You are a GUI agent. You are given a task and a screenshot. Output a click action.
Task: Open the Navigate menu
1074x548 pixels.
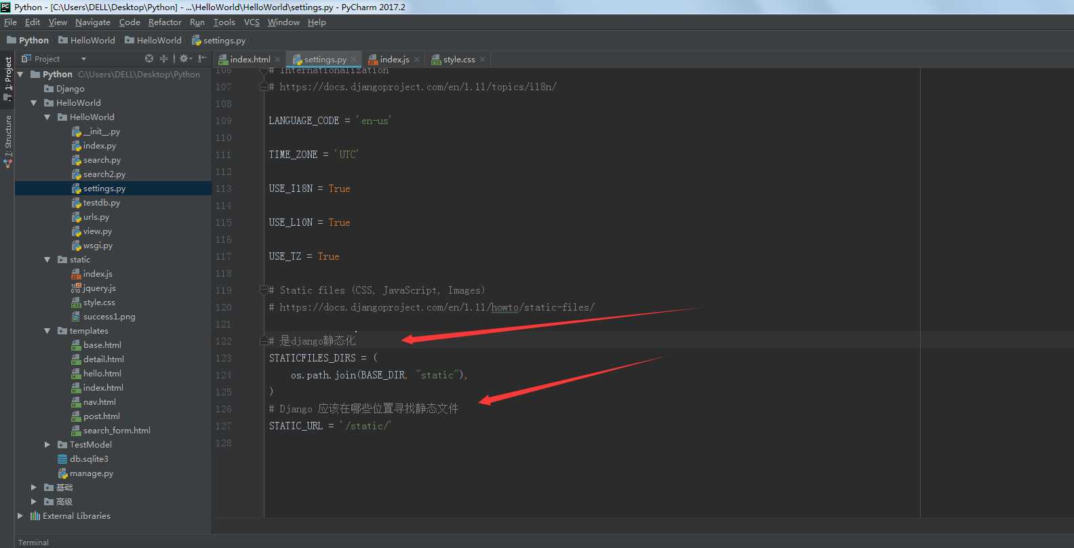(x=93, y=22)
